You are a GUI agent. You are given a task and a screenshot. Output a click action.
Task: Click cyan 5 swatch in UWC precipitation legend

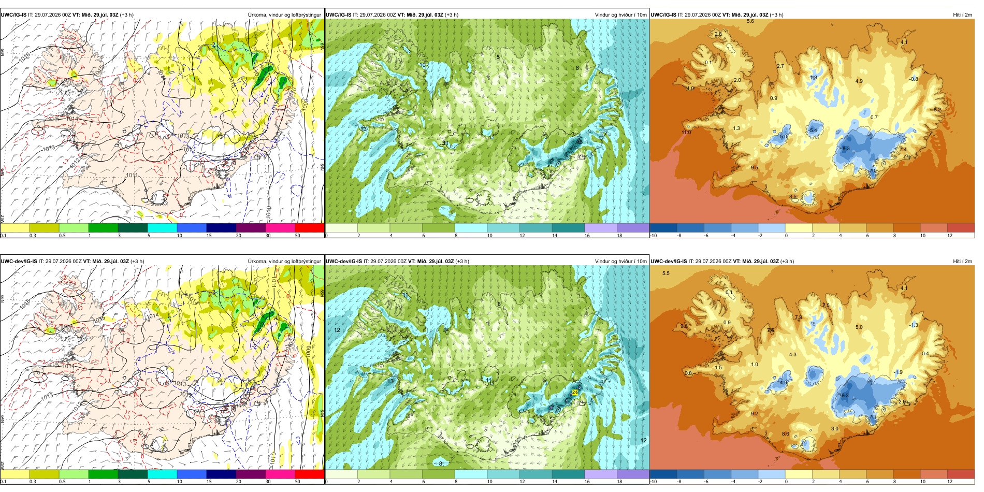(x=162, y=228)
